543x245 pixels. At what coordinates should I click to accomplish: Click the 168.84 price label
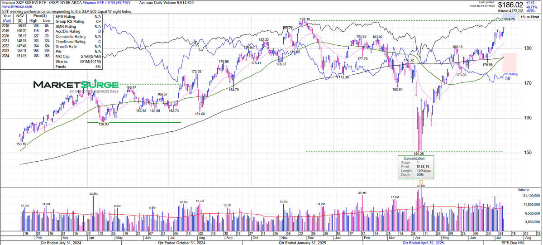pyautogui.click(x=397, y=90)
